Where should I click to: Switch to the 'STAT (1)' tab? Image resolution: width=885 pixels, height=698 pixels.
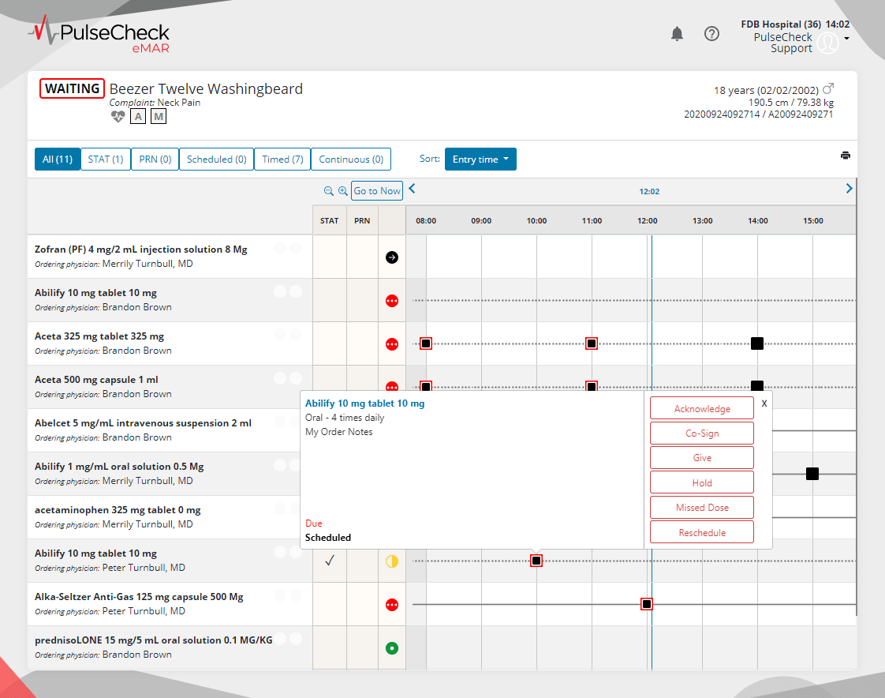pos(105,159)
